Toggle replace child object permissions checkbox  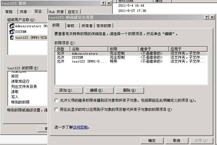(x=56, y=110)
